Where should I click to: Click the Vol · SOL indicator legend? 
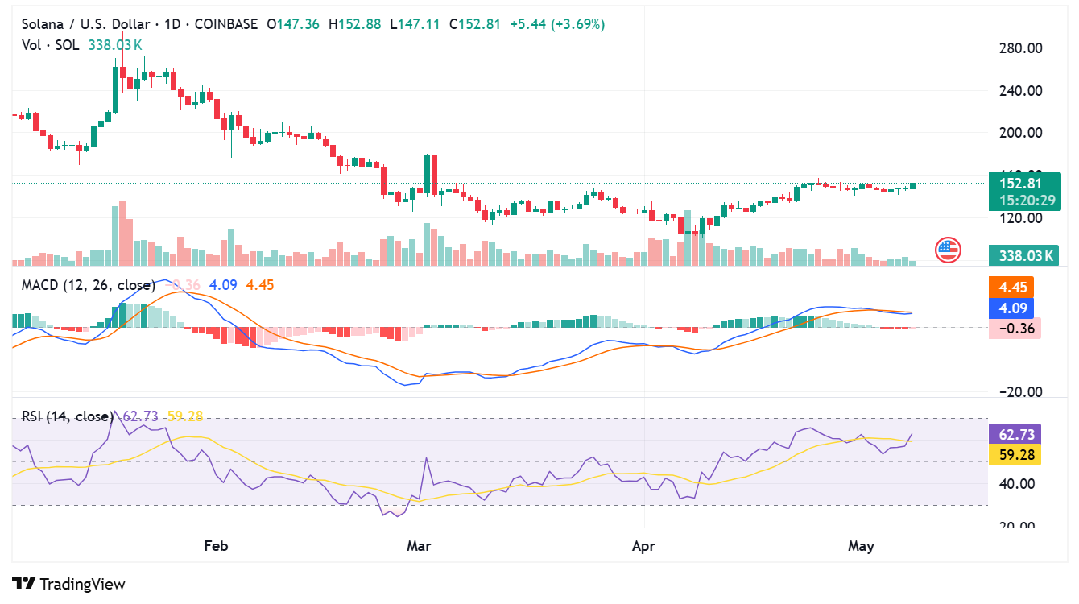coord(50,45)
